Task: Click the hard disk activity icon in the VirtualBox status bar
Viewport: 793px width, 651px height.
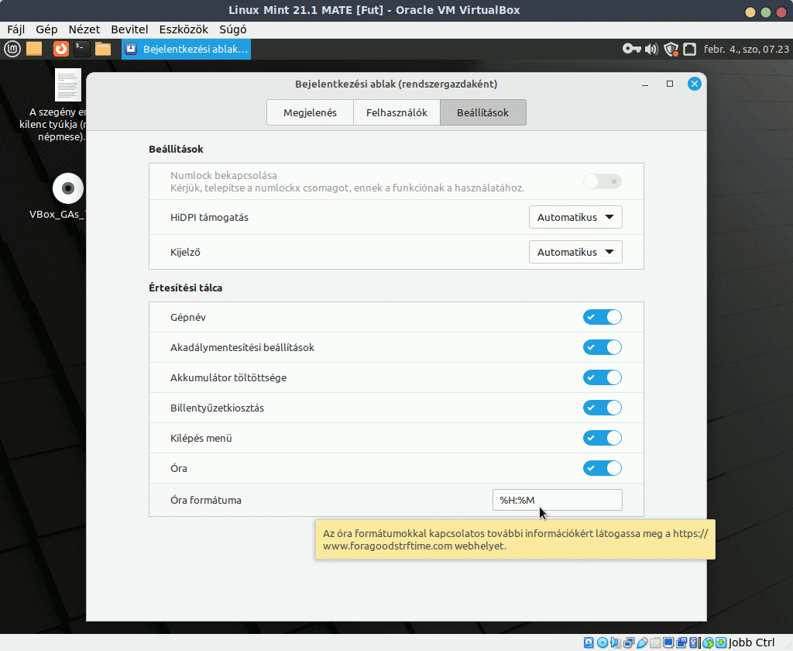Action: click(x=589, y=642)
